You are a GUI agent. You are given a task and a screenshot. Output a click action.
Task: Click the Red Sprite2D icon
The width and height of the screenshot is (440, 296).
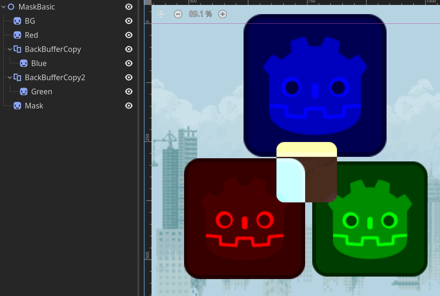[17, 35]
